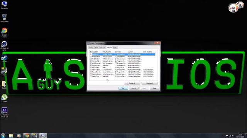Uncheck the AMD Dual-C... startup checkbox
Viewport: 247px width, 138px height.
coord(91,67)
